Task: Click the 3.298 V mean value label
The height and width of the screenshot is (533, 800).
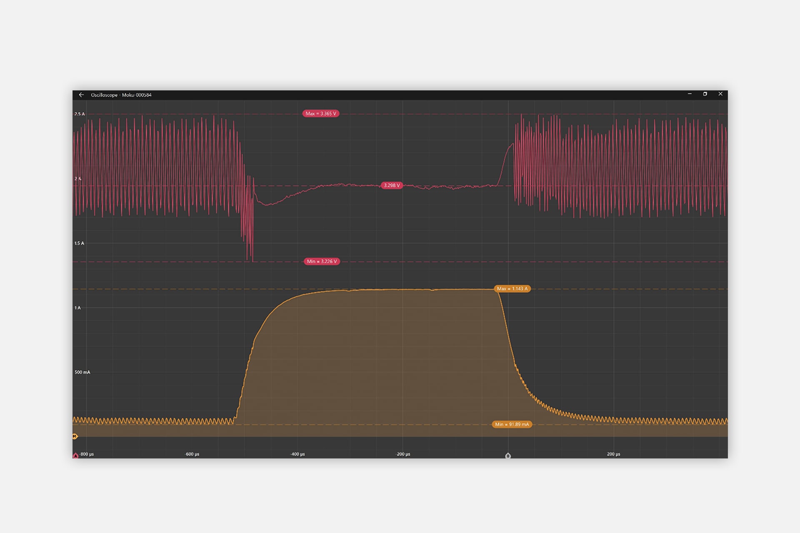Action: [x=392, y=186]
